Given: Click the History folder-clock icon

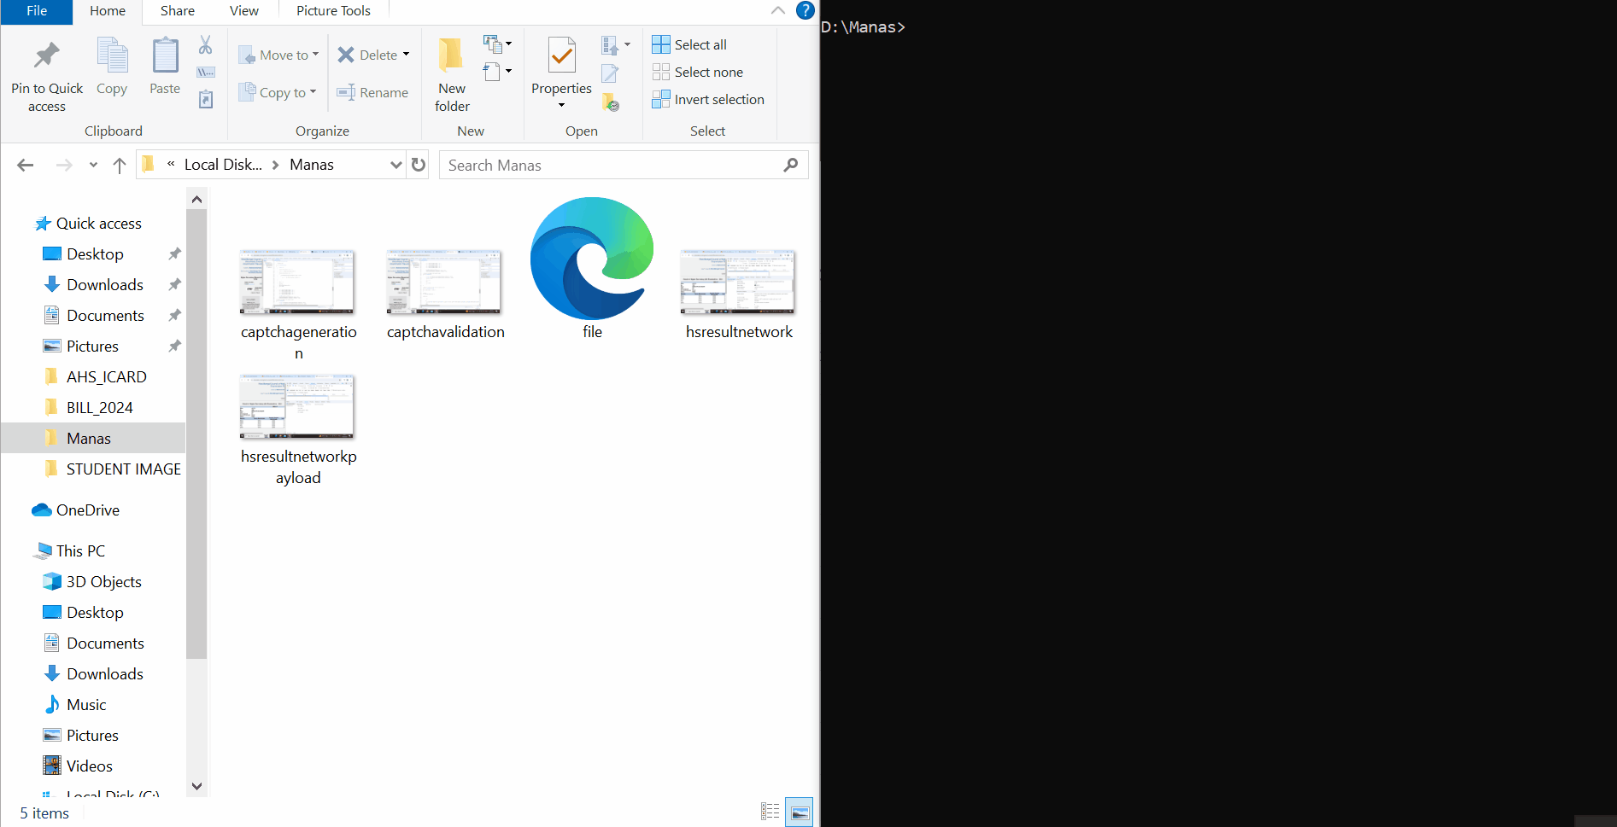Looking at the screenshot, I should pos(610,102).
